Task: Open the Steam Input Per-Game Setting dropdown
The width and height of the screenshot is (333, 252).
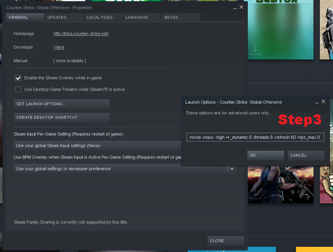Action: (x=98, y=146)
